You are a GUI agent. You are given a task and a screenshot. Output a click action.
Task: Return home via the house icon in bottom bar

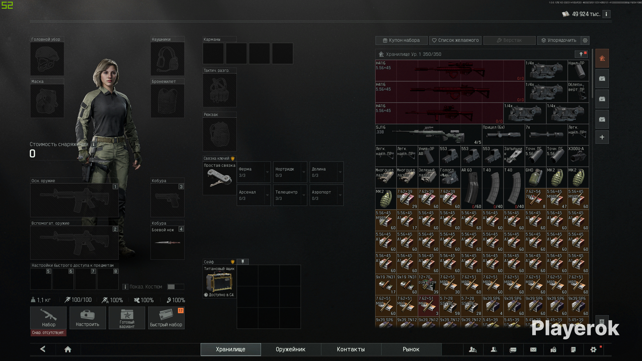(x=68, y=349)
